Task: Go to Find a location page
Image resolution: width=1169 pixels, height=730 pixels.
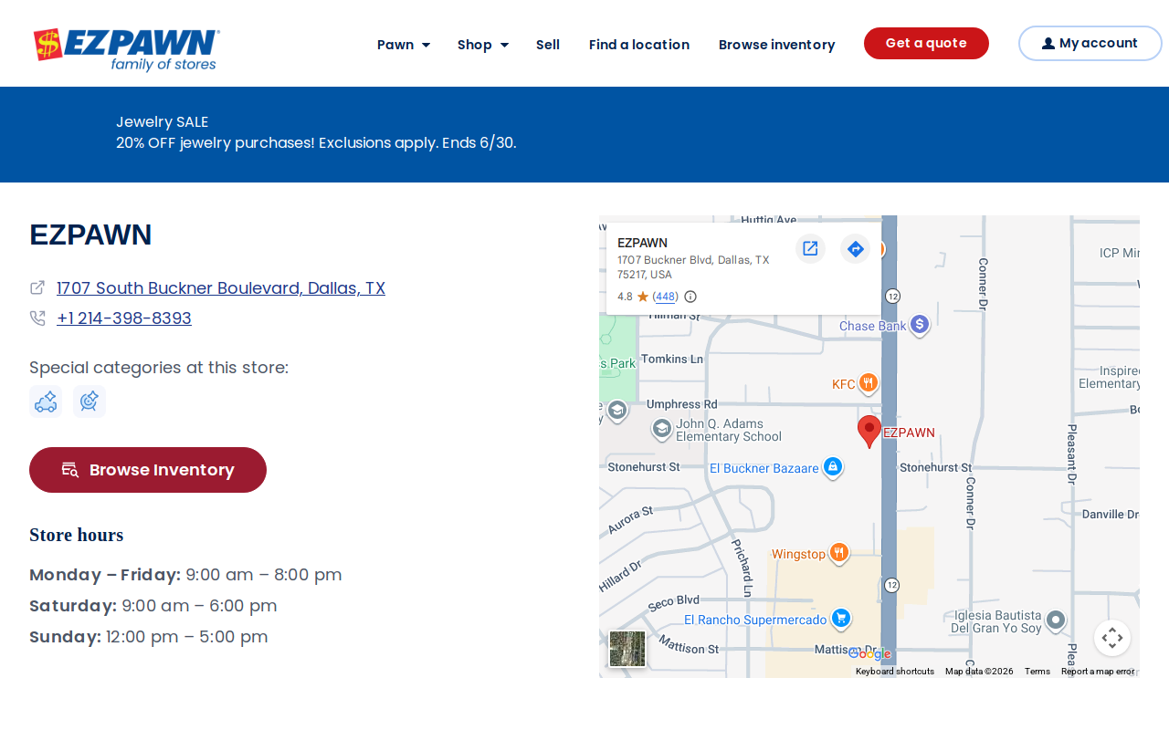Action: tap(639, 45)
